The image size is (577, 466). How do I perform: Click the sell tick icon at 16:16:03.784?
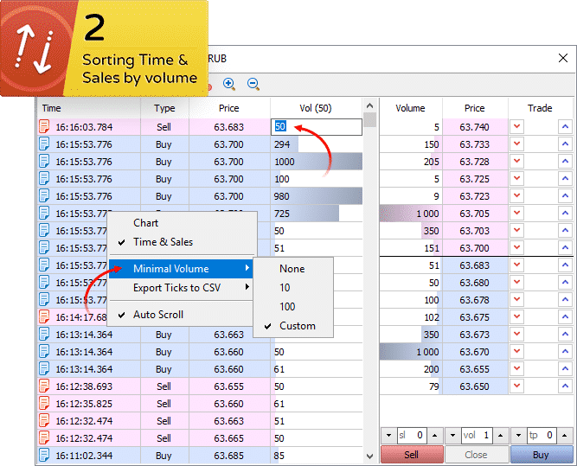click(x=45, y=127)
